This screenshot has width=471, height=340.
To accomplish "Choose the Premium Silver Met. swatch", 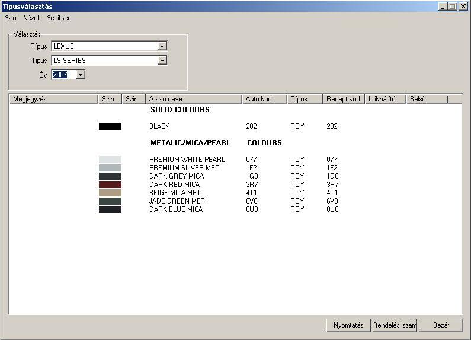I will (110, 168).
